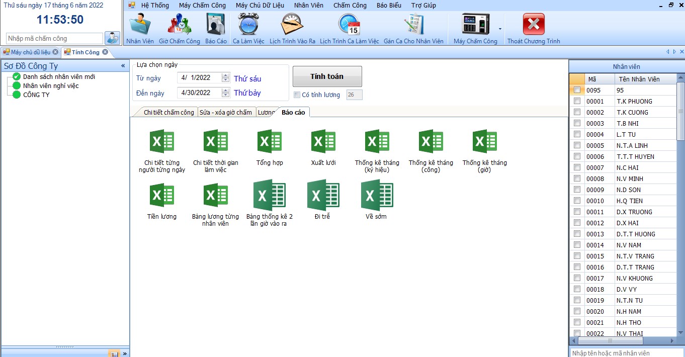Expand the Máy Chấm Công dropdown arrow
This screenshot has height=357, width=685.
point(500,29)
